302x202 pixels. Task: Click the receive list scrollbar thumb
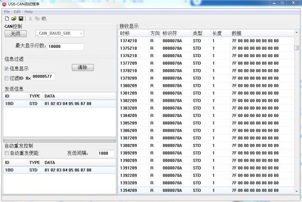[296, 47]
